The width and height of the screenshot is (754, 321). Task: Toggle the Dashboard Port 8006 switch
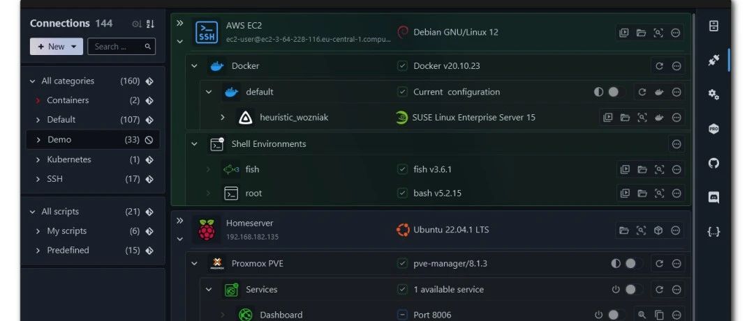click(x=617, y=315)
